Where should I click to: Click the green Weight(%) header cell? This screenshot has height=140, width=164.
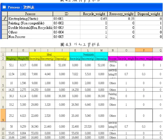(x=23, y=58)
